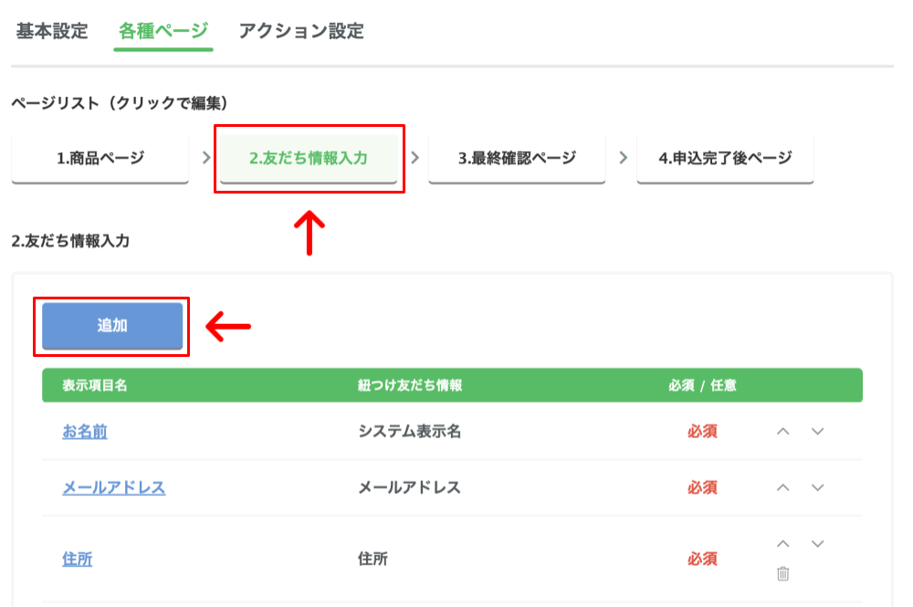The width and height of the screenshot is (913, 607).
Task: Move 住所 row up with arrow
Action: pyautogui.click(x=782, y=544)
